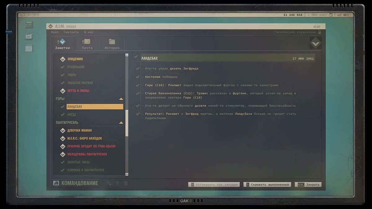The width and height of the screenshot is (372, 209).
Task: Click the large A.I.M. diamond emblem under the lock
Action: (x=316, y=43)
